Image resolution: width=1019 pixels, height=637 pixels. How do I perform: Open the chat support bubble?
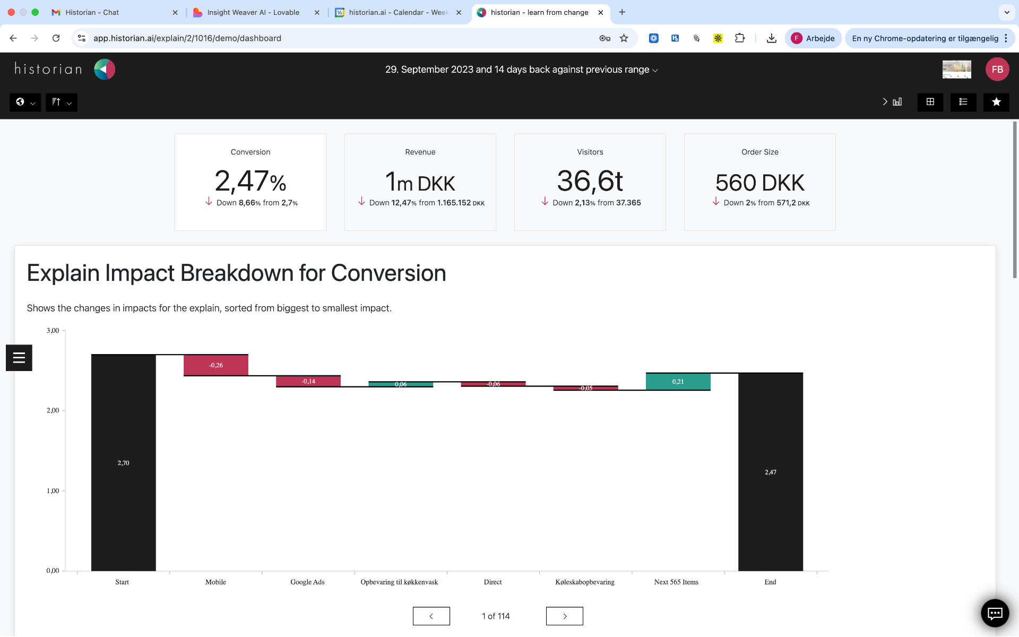coord(995,614)
